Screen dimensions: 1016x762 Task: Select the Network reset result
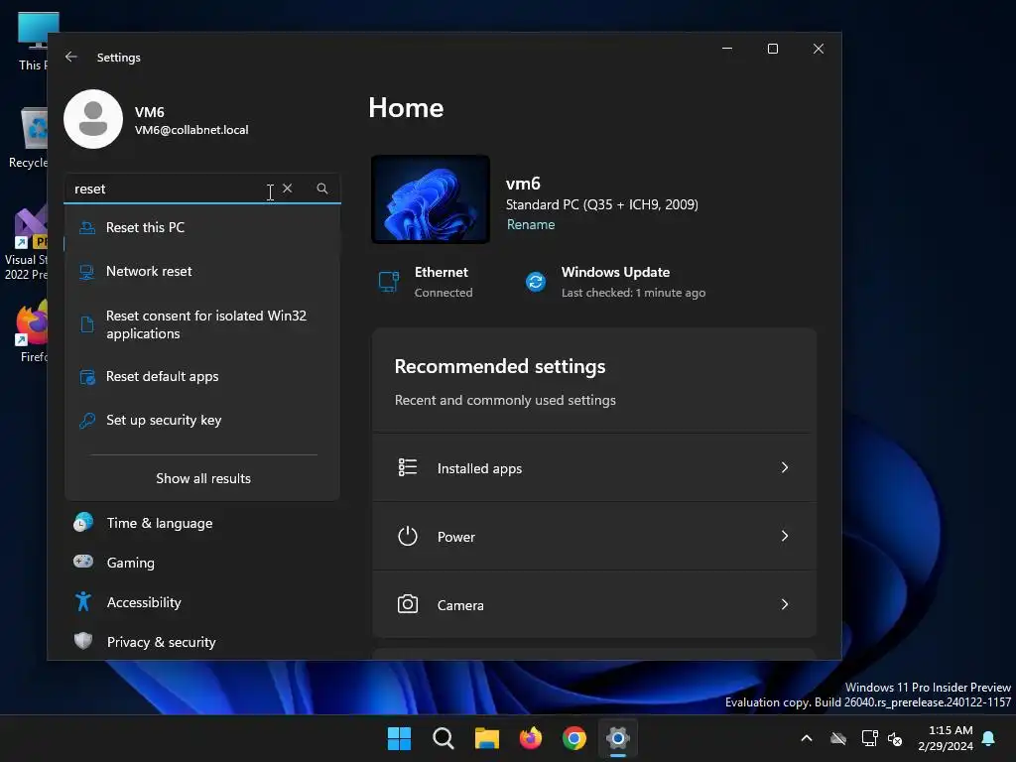202,271
